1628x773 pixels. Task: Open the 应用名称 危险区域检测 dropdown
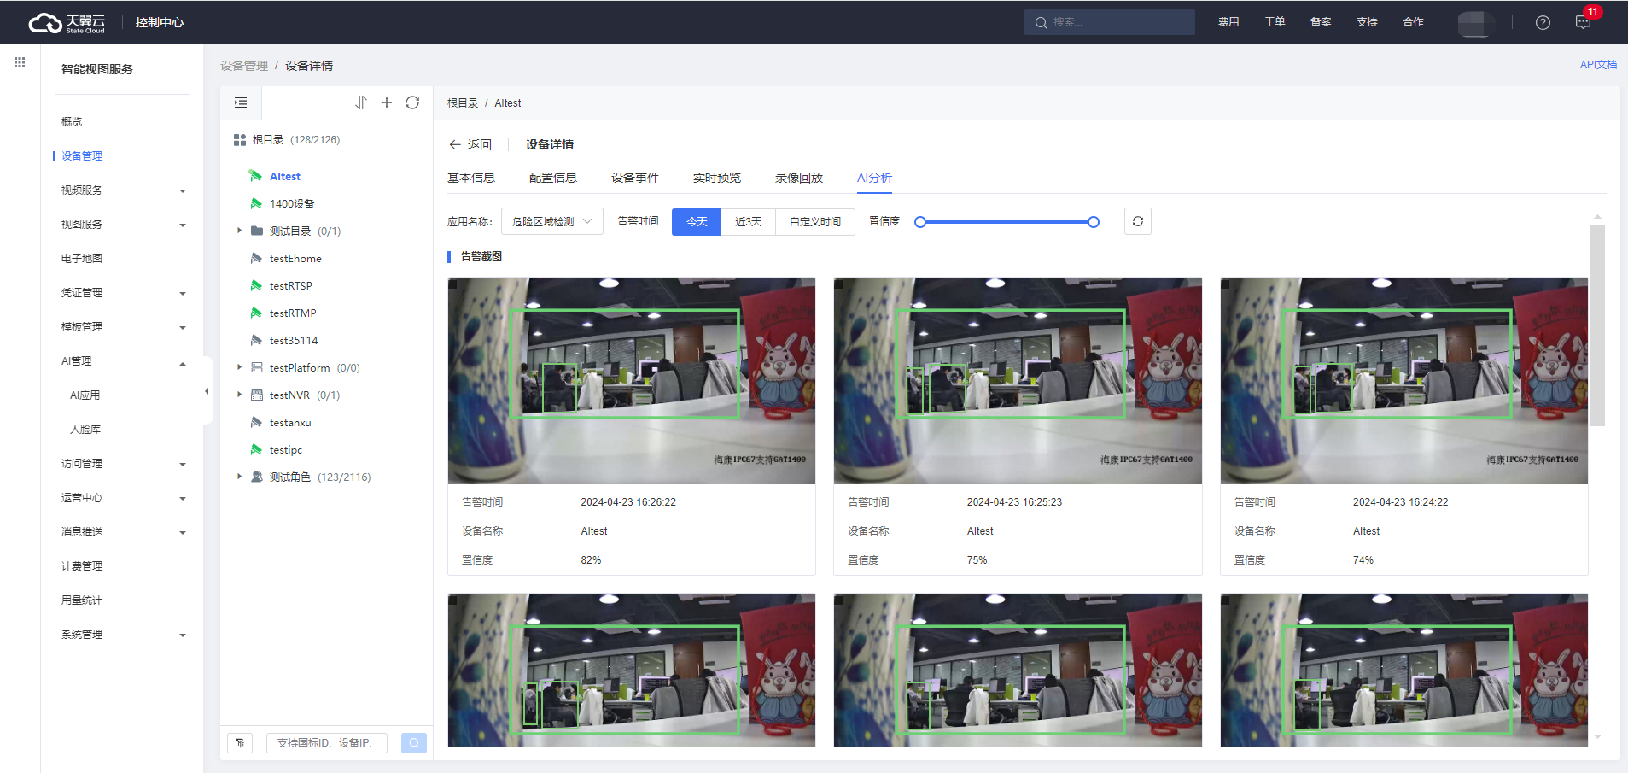tap(552, 221)
